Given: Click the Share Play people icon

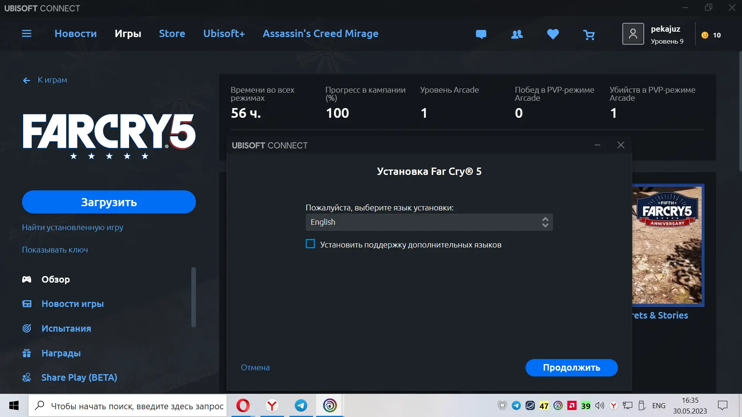Looking at the screenshot, I should [x=27, y=378].
